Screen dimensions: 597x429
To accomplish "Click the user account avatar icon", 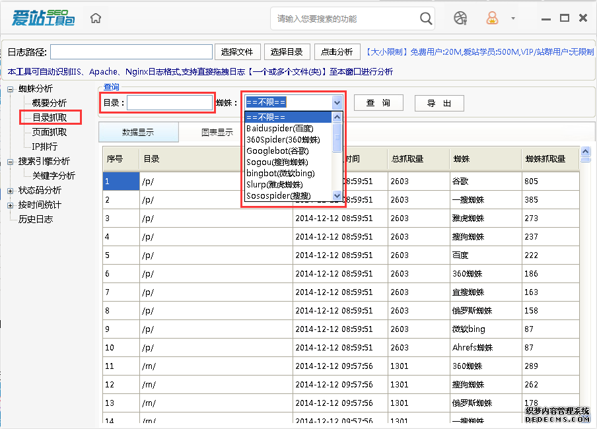I will (493, 18).
